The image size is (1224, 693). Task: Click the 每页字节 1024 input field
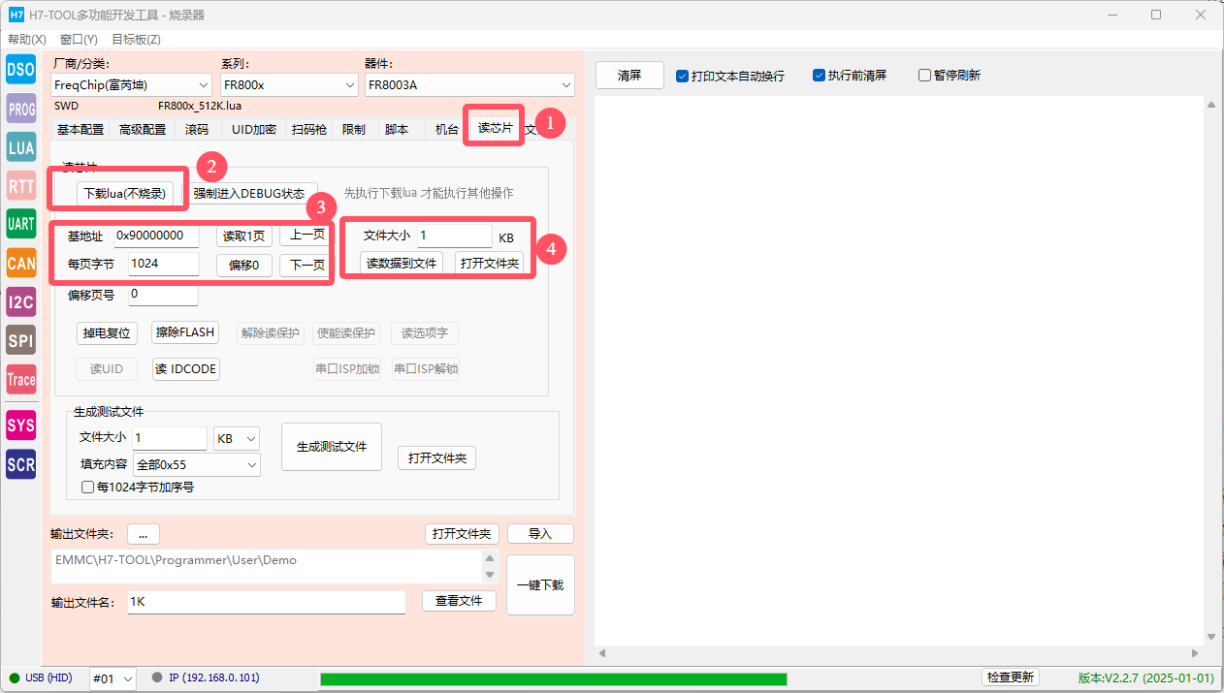point(164,264)
